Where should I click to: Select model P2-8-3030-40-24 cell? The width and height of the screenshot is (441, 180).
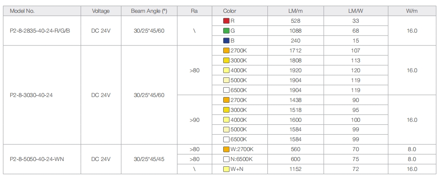point(31,95)
